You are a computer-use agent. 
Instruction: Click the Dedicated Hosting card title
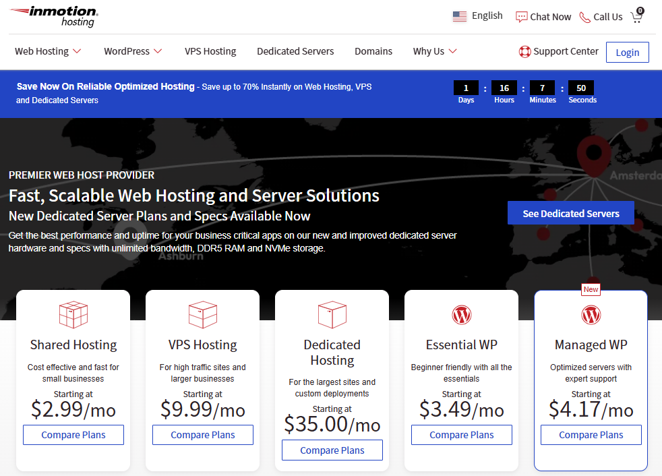[332, 352]
